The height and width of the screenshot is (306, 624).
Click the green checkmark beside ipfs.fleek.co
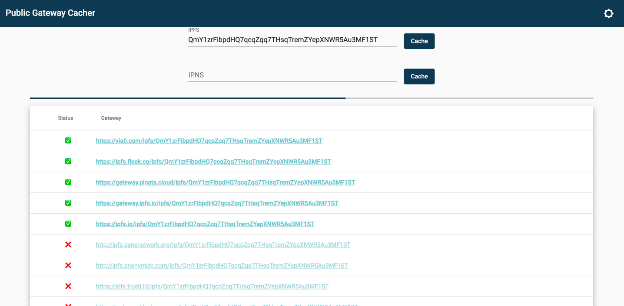(x=68, y=162)
